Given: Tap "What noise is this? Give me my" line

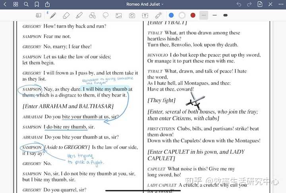Looking at the screenshot, I should click(201, 169).
